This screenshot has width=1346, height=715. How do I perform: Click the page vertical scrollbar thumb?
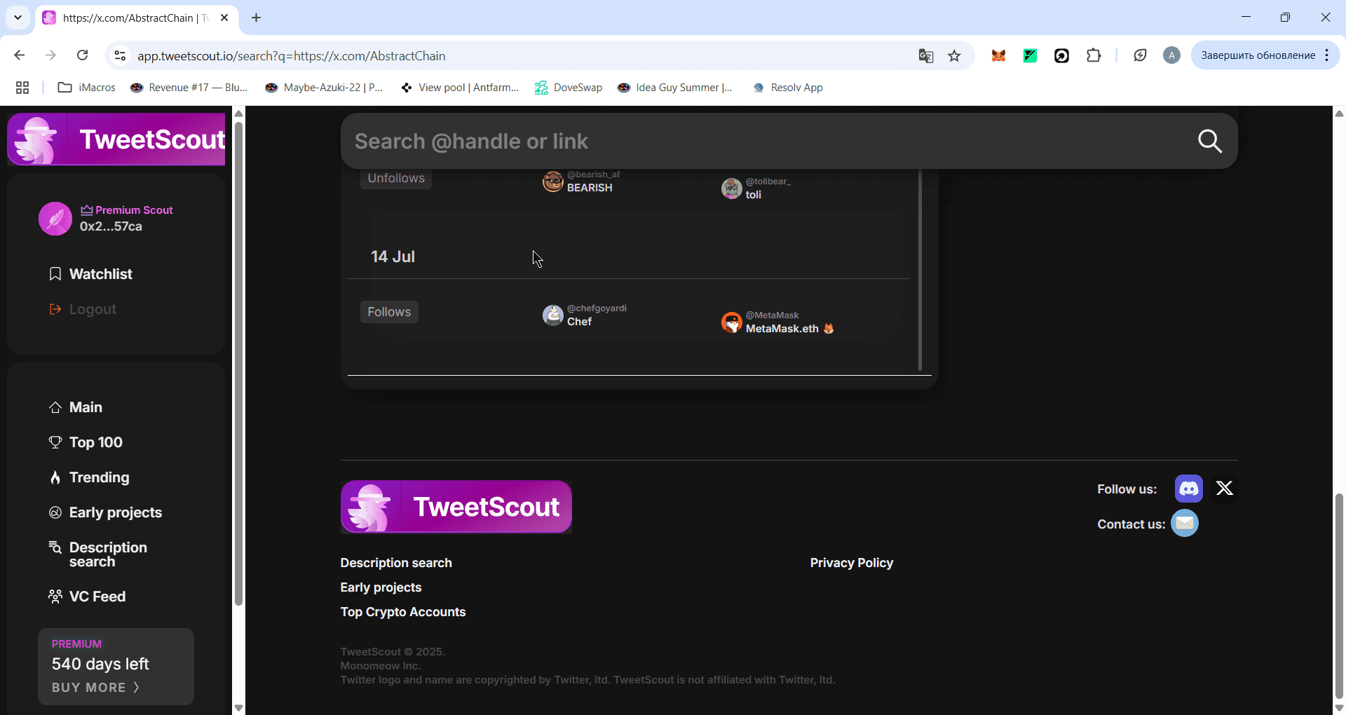1339,596
